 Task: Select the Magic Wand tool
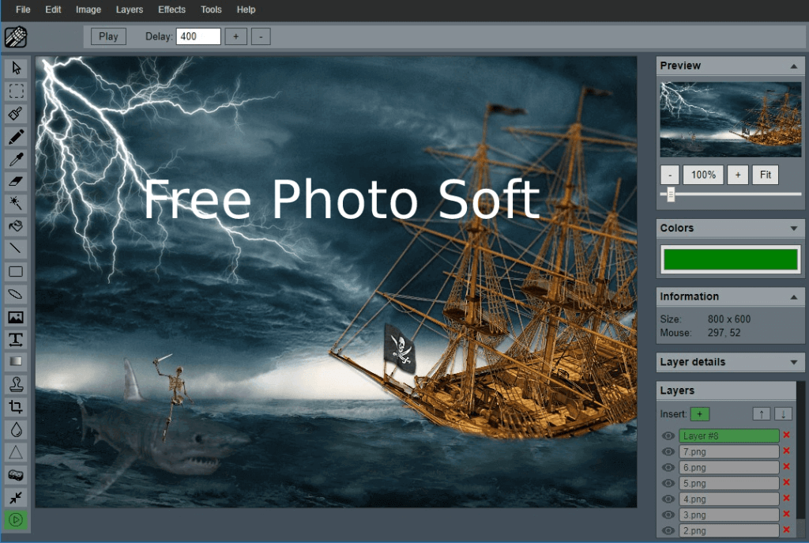click(x=17, y=203)
